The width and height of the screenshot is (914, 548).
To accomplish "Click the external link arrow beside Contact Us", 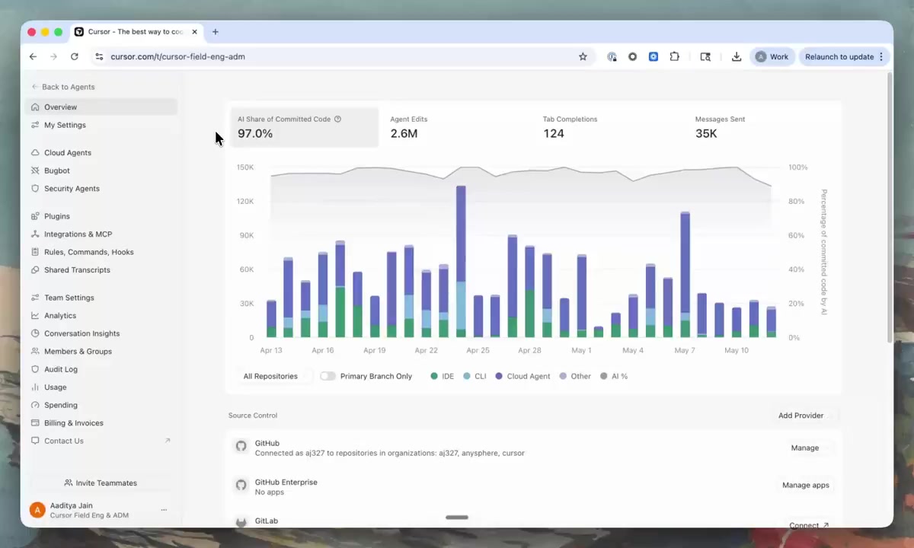I will point(168,441).
